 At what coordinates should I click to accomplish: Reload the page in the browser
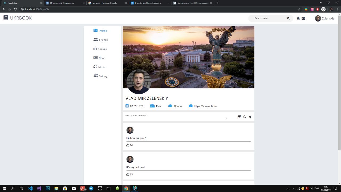click(15, 9)
